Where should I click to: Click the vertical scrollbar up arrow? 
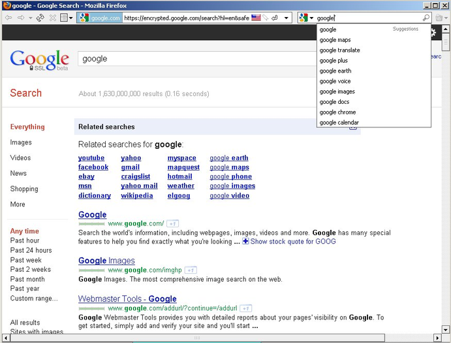point(445,29)
